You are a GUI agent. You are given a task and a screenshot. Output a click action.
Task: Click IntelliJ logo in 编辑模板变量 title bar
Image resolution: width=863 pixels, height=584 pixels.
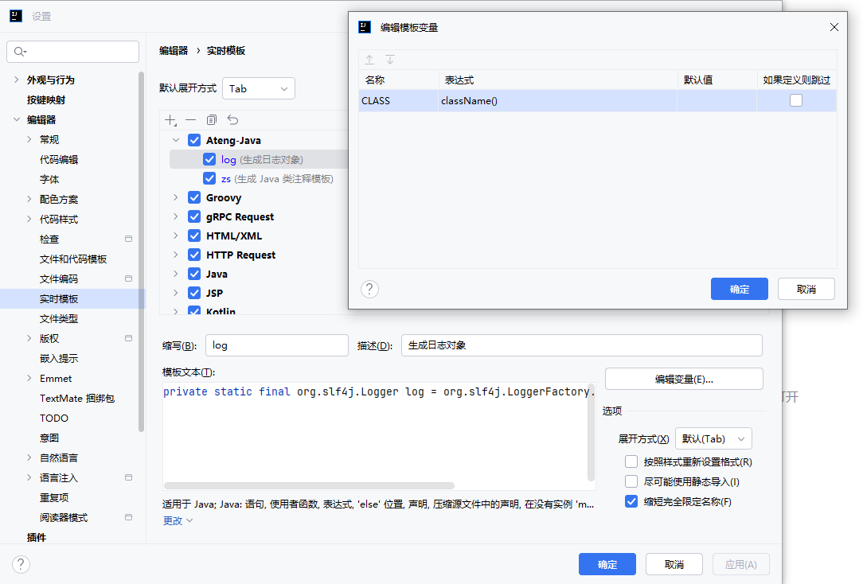pyautogui.click(x=365, y=27)
